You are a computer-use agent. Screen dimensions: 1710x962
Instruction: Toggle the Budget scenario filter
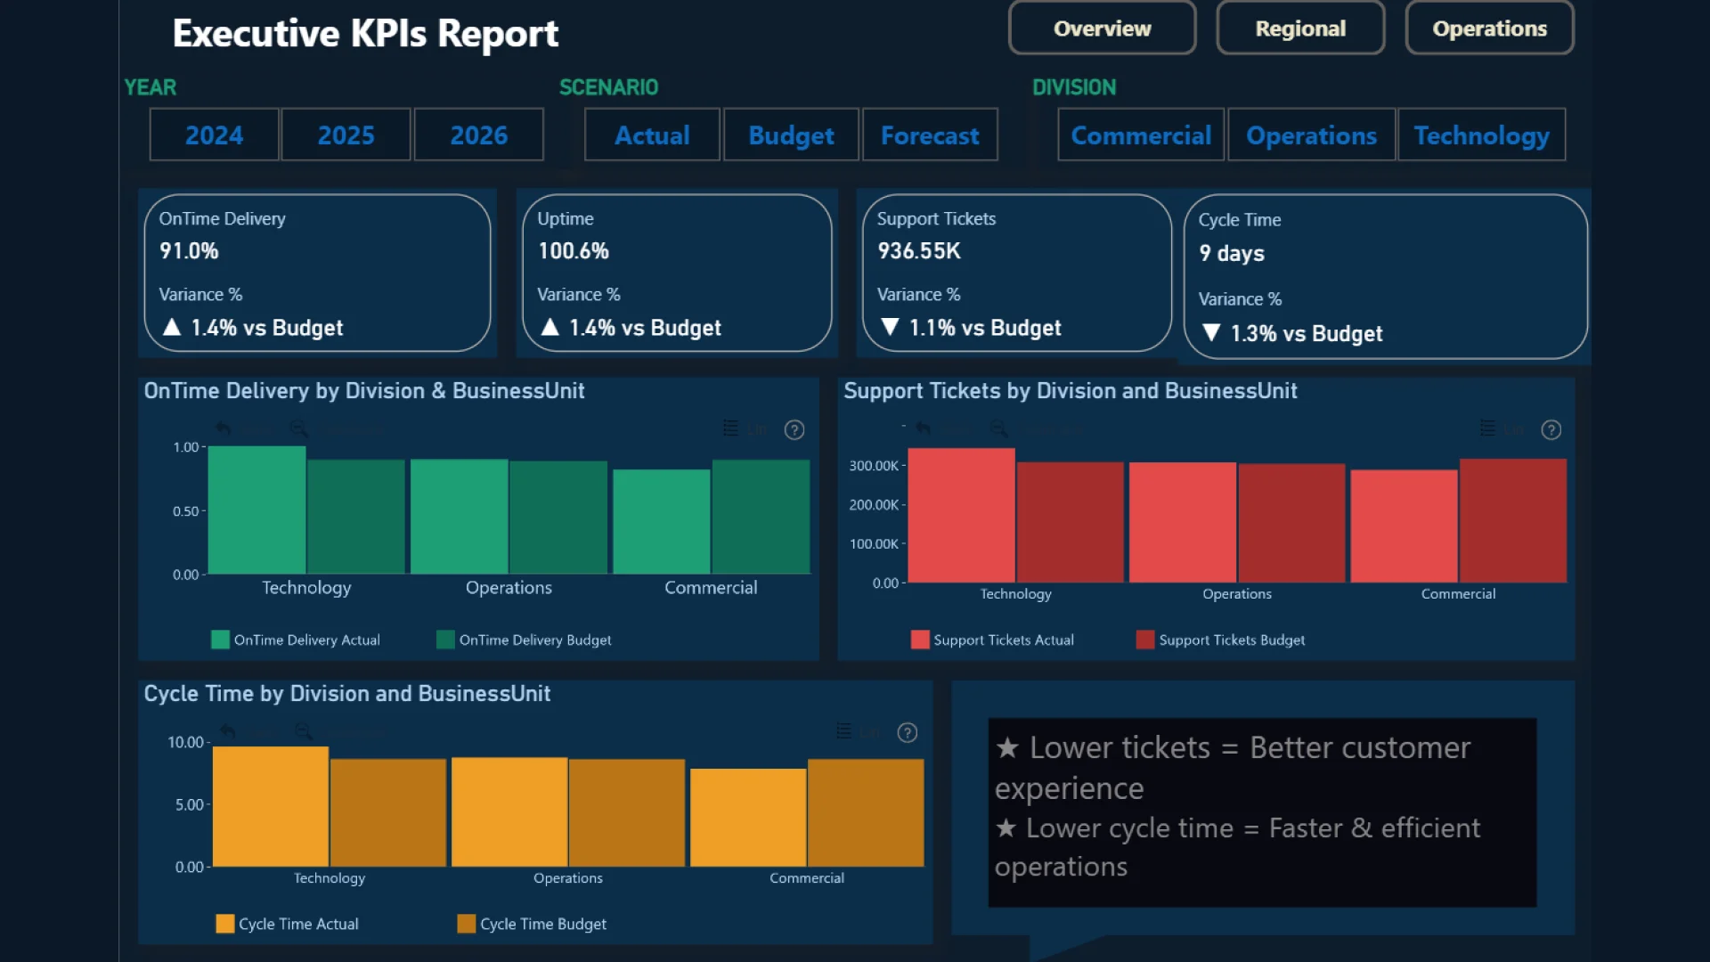[x=791, y=135]
